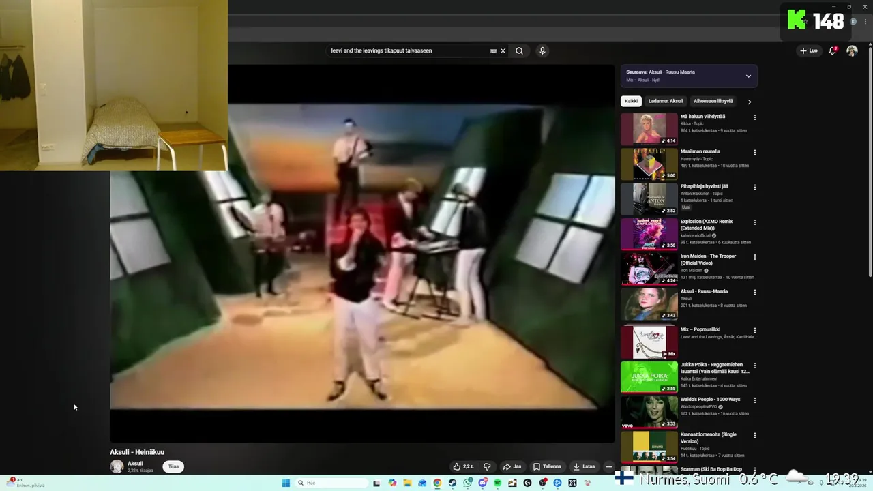Download video with Lataa button

585,466
